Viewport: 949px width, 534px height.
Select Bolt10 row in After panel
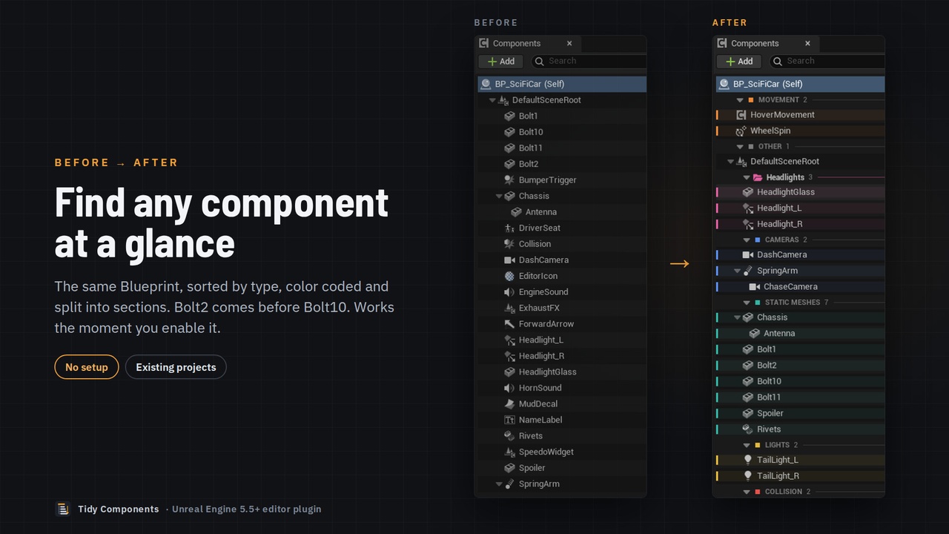[801, 381]
